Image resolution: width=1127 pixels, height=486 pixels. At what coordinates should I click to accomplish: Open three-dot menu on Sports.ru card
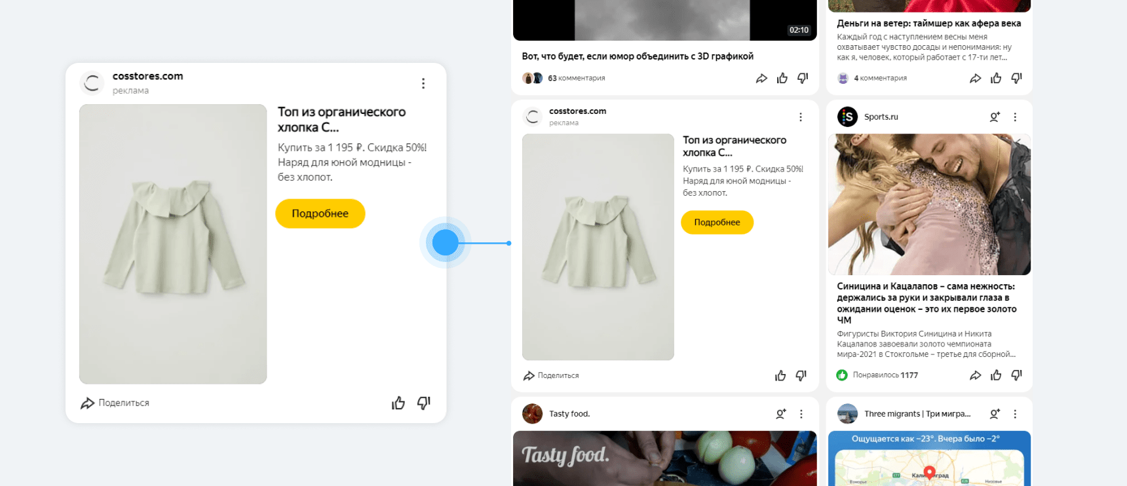1015,117
